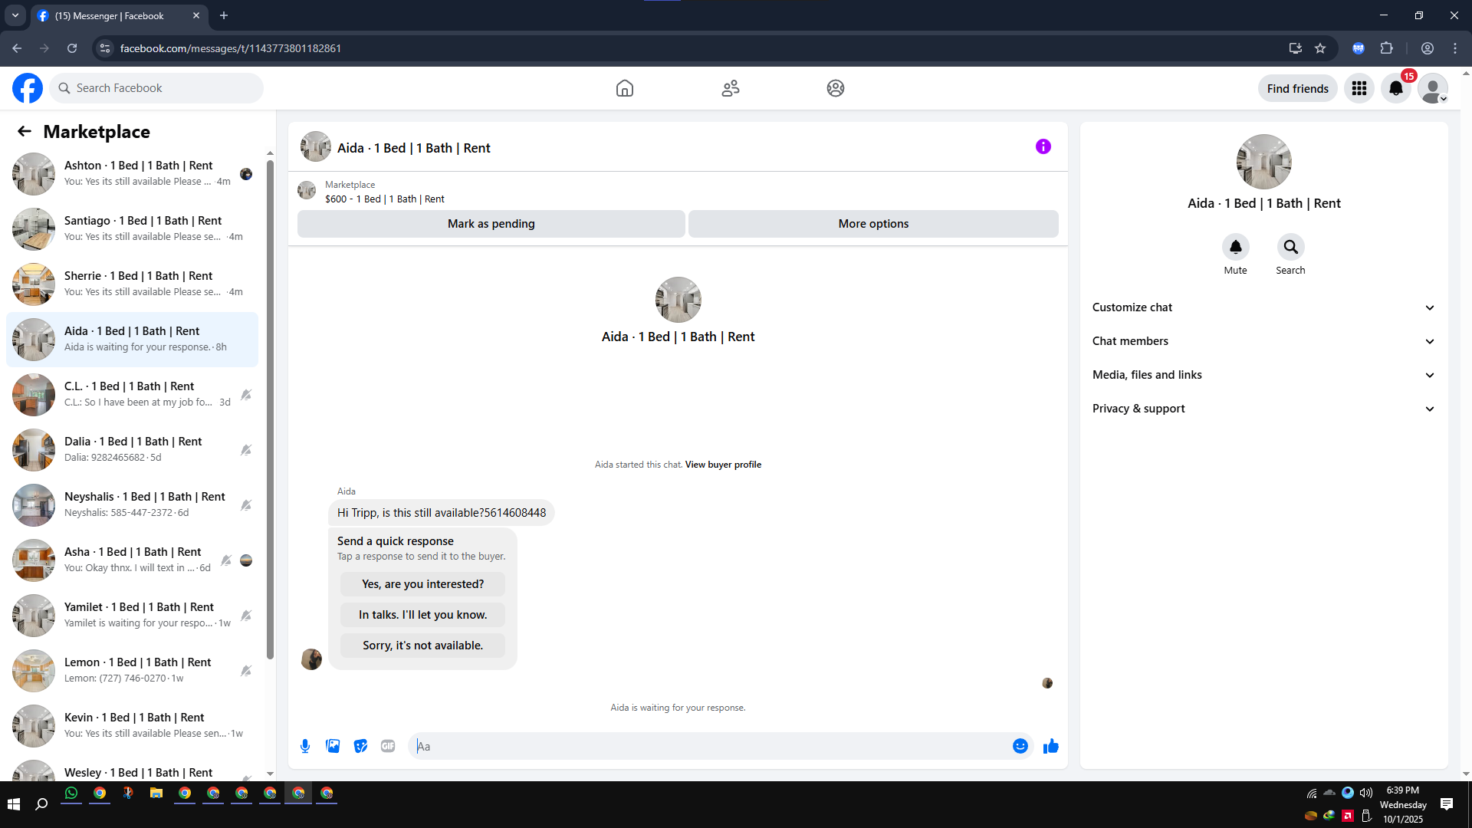Open Windows taskbar search
Screen dimensions: 1472x828
42,803
